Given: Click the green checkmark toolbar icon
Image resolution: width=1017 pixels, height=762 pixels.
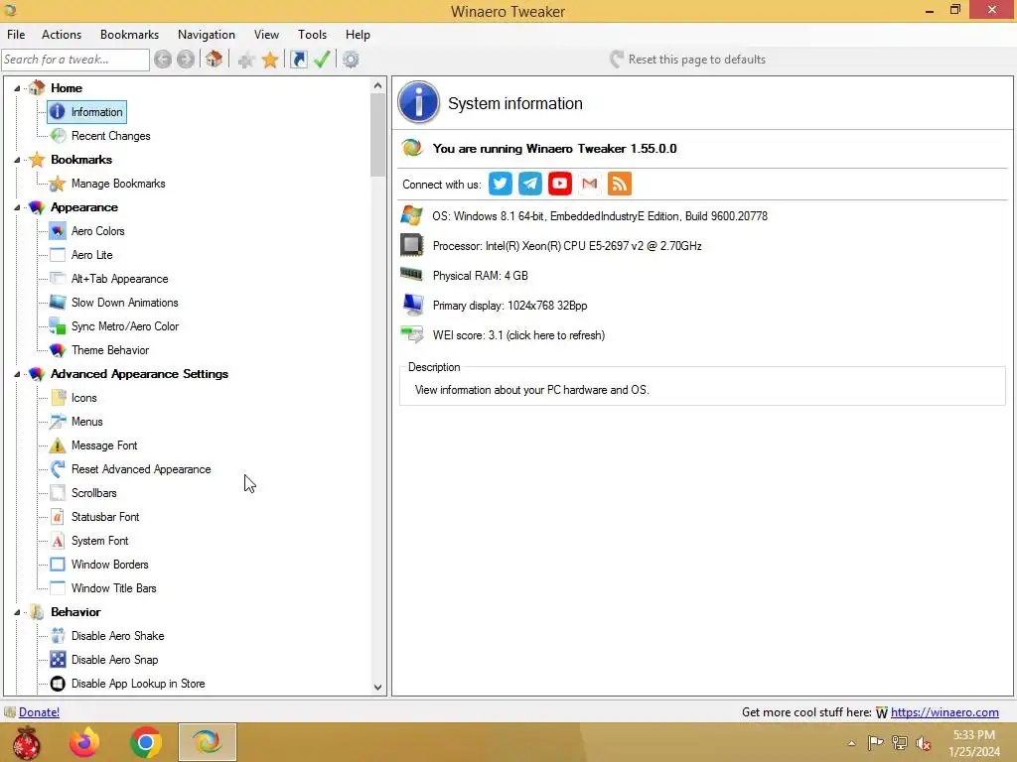Looking at the screenshot, I should pos(322,60).
